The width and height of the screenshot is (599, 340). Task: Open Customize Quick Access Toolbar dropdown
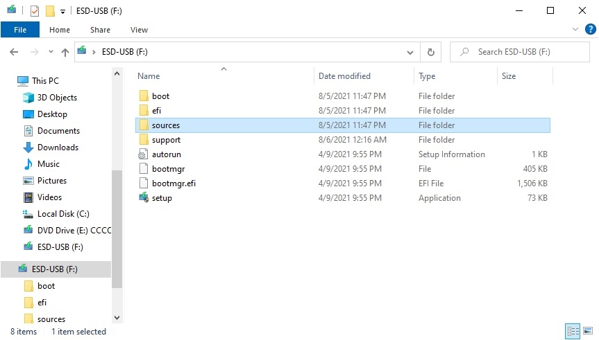[62, 11]
